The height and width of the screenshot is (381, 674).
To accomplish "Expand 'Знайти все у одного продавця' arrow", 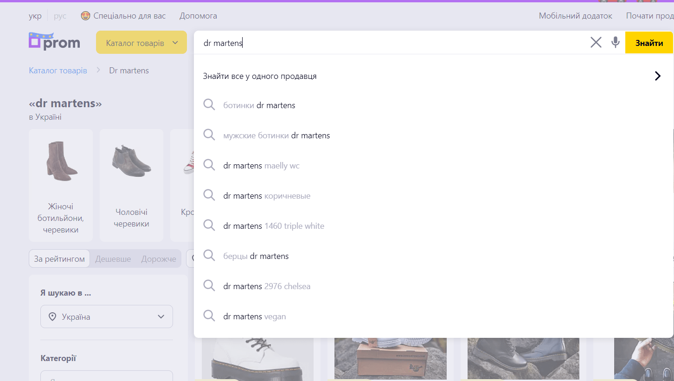I will 657,76.
